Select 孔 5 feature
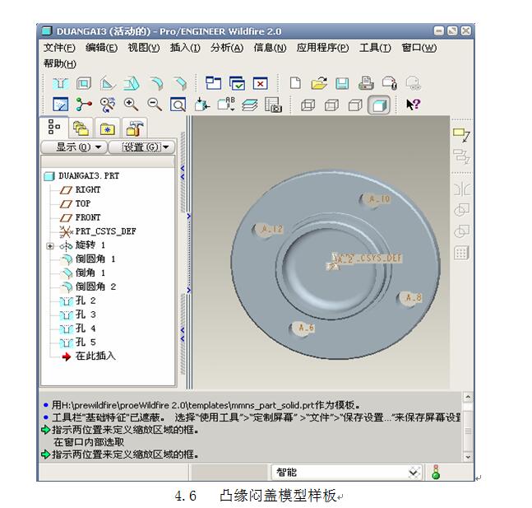Image resolution: width=532 pixels, height=508 pixels. pos(77,343)
